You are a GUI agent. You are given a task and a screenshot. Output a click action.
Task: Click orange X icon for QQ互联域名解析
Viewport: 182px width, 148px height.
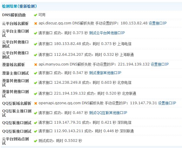pos(36,103)
